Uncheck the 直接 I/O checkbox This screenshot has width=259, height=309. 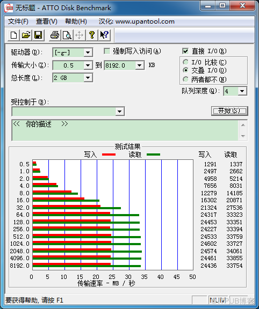click(x=185, y=51)
